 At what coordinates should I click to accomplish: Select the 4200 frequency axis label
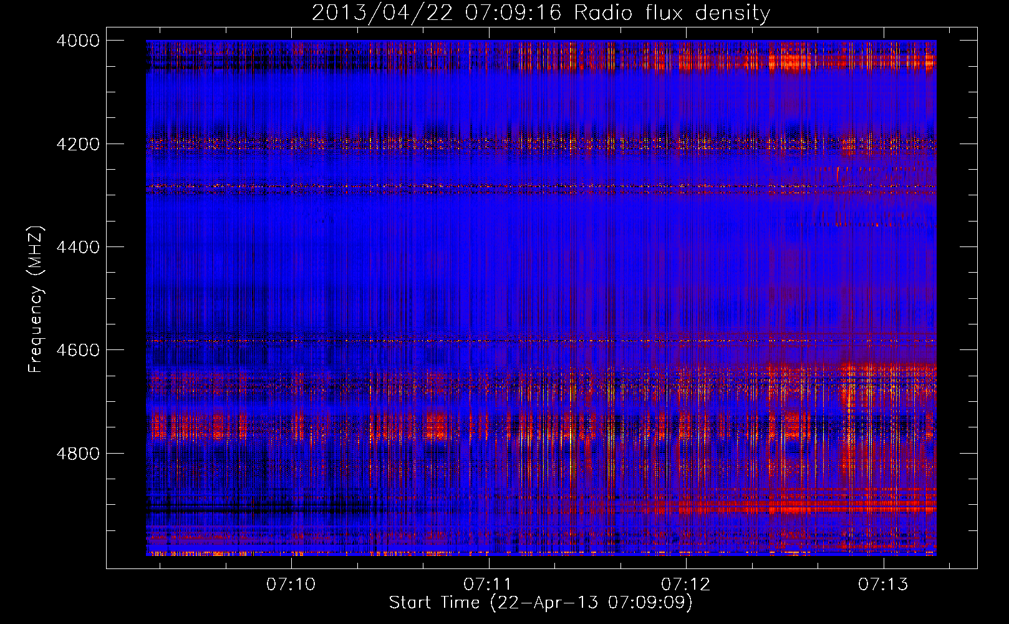click(x=77, y=144)
